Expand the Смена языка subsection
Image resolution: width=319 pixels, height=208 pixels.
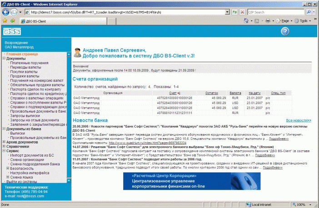point(8,177)
